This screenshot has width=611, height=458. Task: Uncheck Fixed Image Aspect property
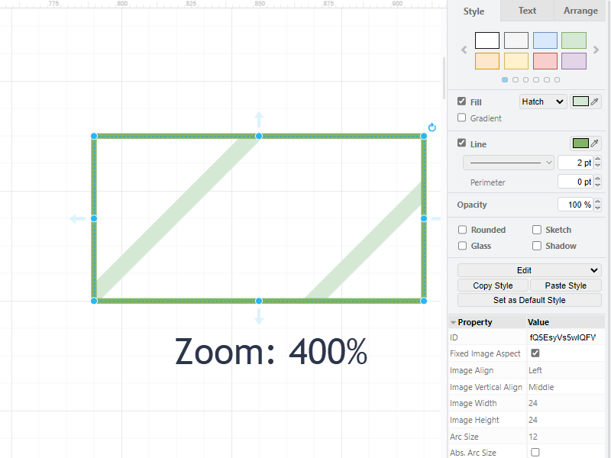pos(535,353)
